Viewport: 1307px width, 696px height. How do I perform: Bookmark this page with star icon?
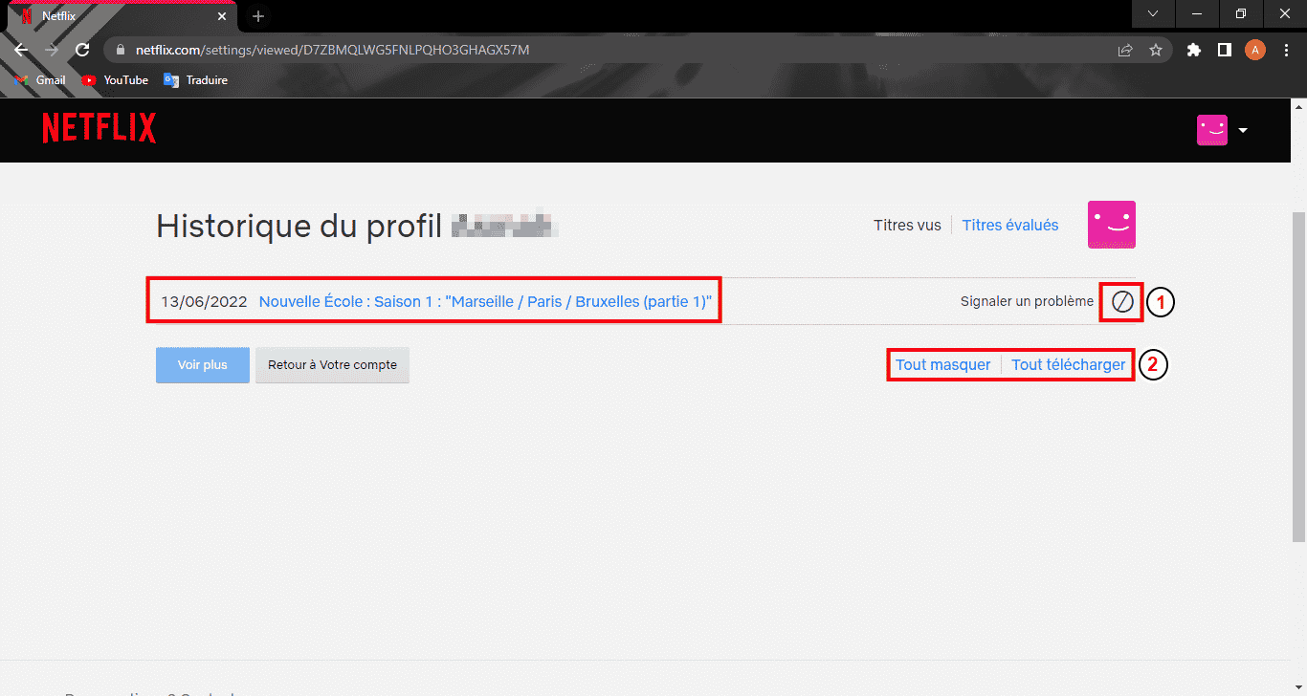[1155, 50]
